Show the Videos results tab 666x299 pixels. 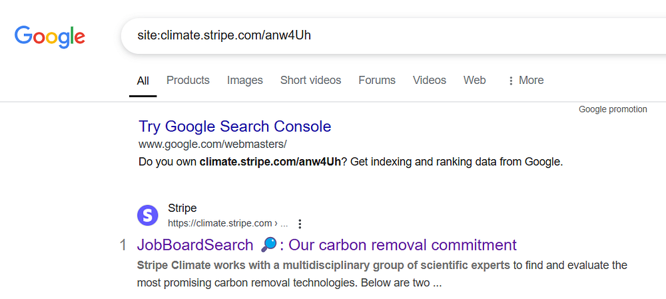(430, 81)
